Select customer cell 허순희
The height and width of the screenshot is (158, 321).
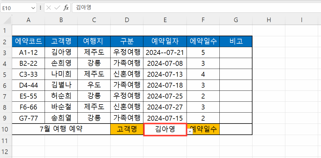pos(61,96)
